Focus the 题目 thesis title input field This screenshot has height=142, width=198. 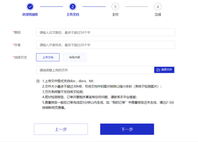(x=105, y=32)
